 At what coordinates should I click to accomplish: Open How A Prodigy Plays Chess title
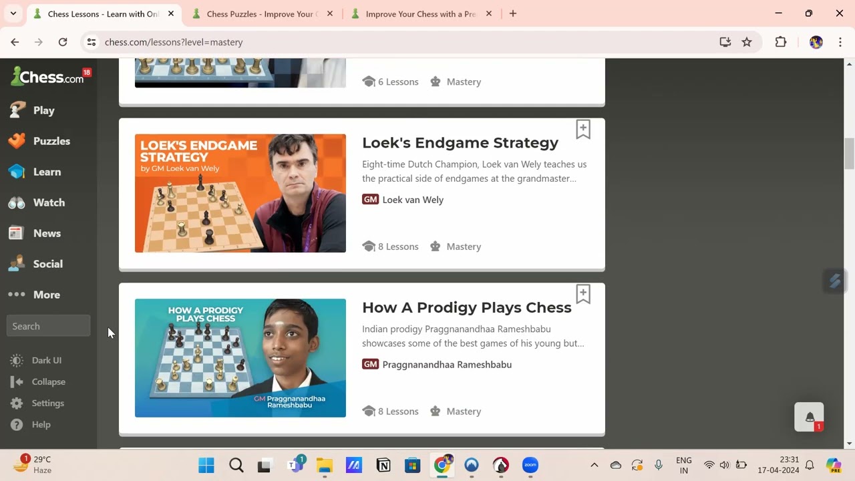[x=467, y=307]
